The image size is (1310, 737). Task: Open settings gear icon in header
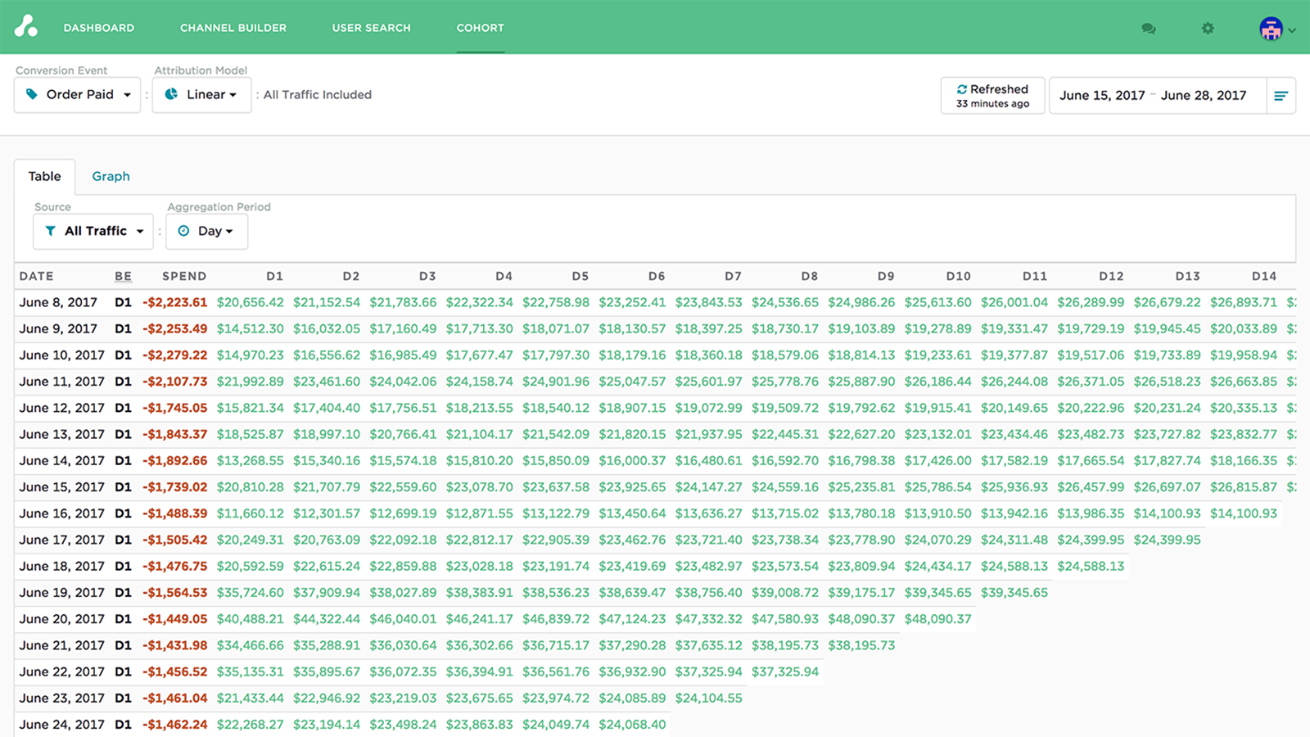coord(1208,29)
